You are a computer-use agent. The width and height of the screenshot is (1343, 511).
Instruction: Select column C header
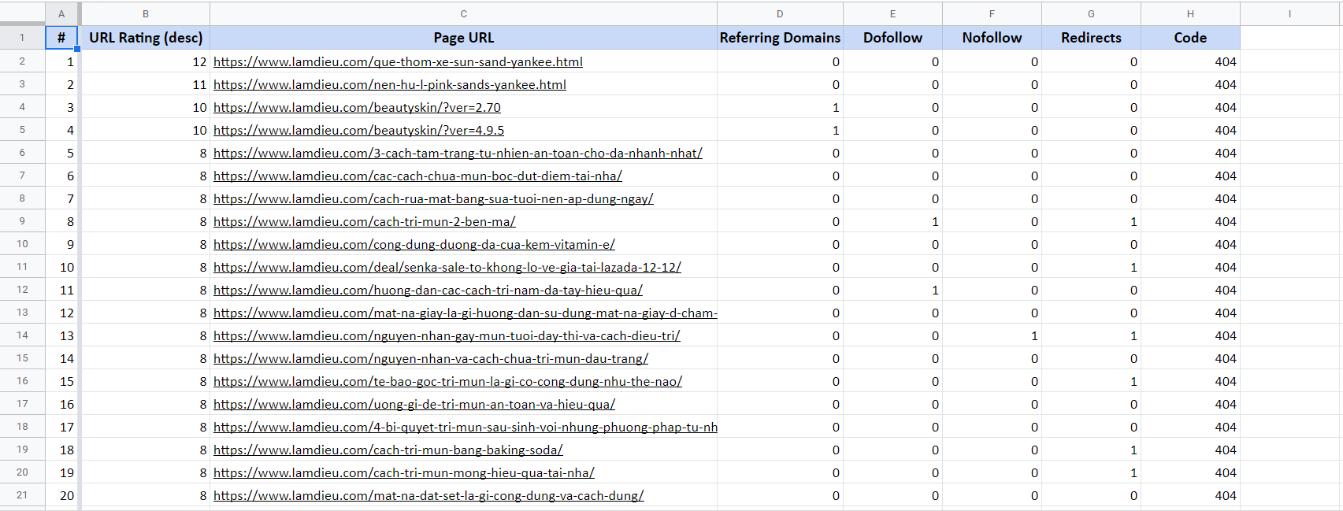click(464, 13)
